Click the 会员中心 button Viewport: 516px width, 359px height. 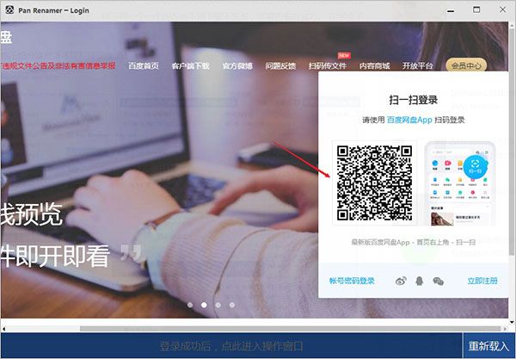coord(466,66)
